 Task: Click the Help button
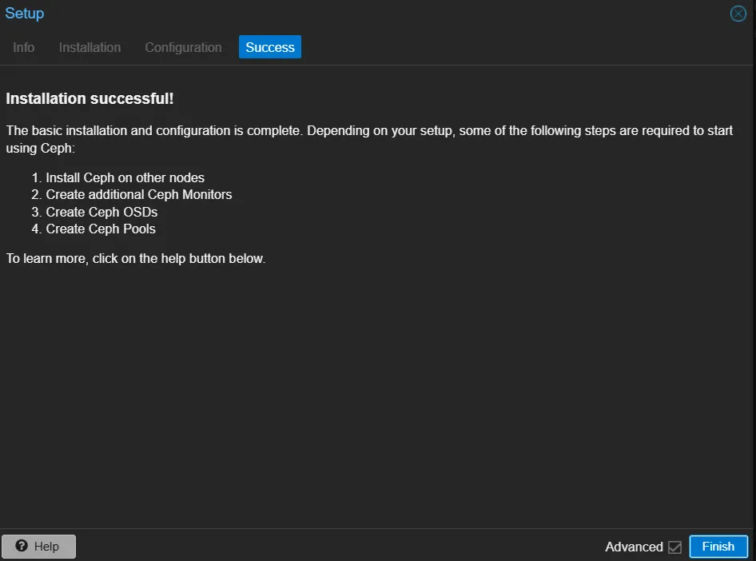(x=38, y=546)
